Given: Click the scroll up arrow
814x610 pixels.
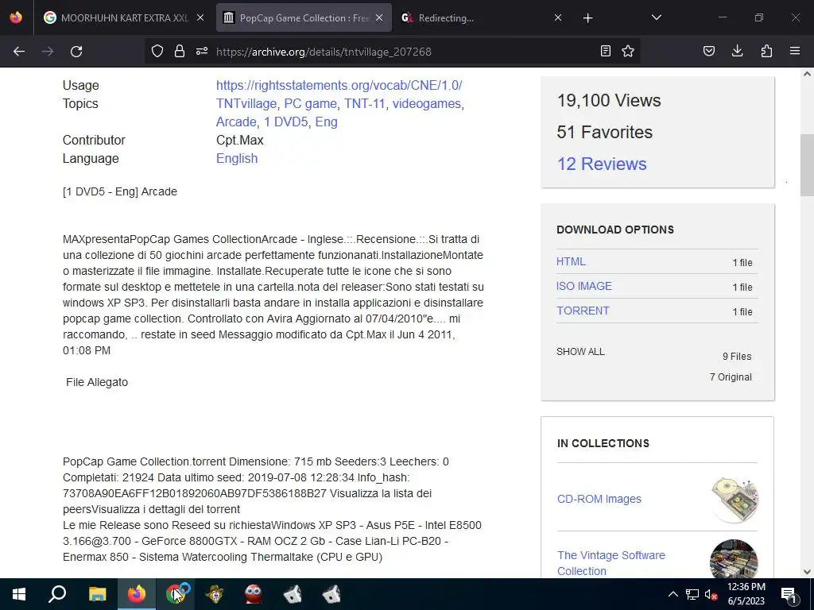Looking at the screenshot, I should click(807, 74).
